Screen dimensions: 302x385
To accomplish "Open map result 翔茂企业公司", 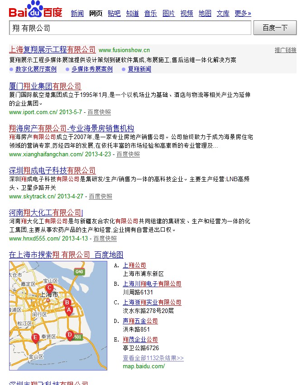I will tap(140, 339).
